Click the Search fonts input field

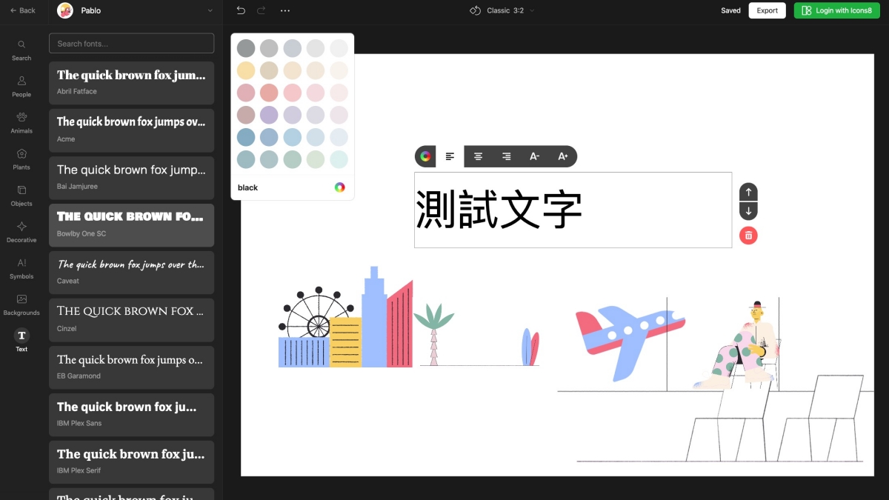click(x=131, y=43)
